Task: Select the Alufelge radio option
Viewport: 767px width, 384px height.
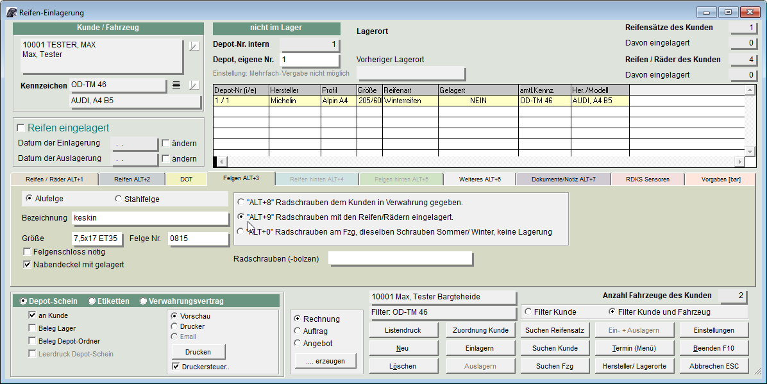Action: tap(29, 199)
